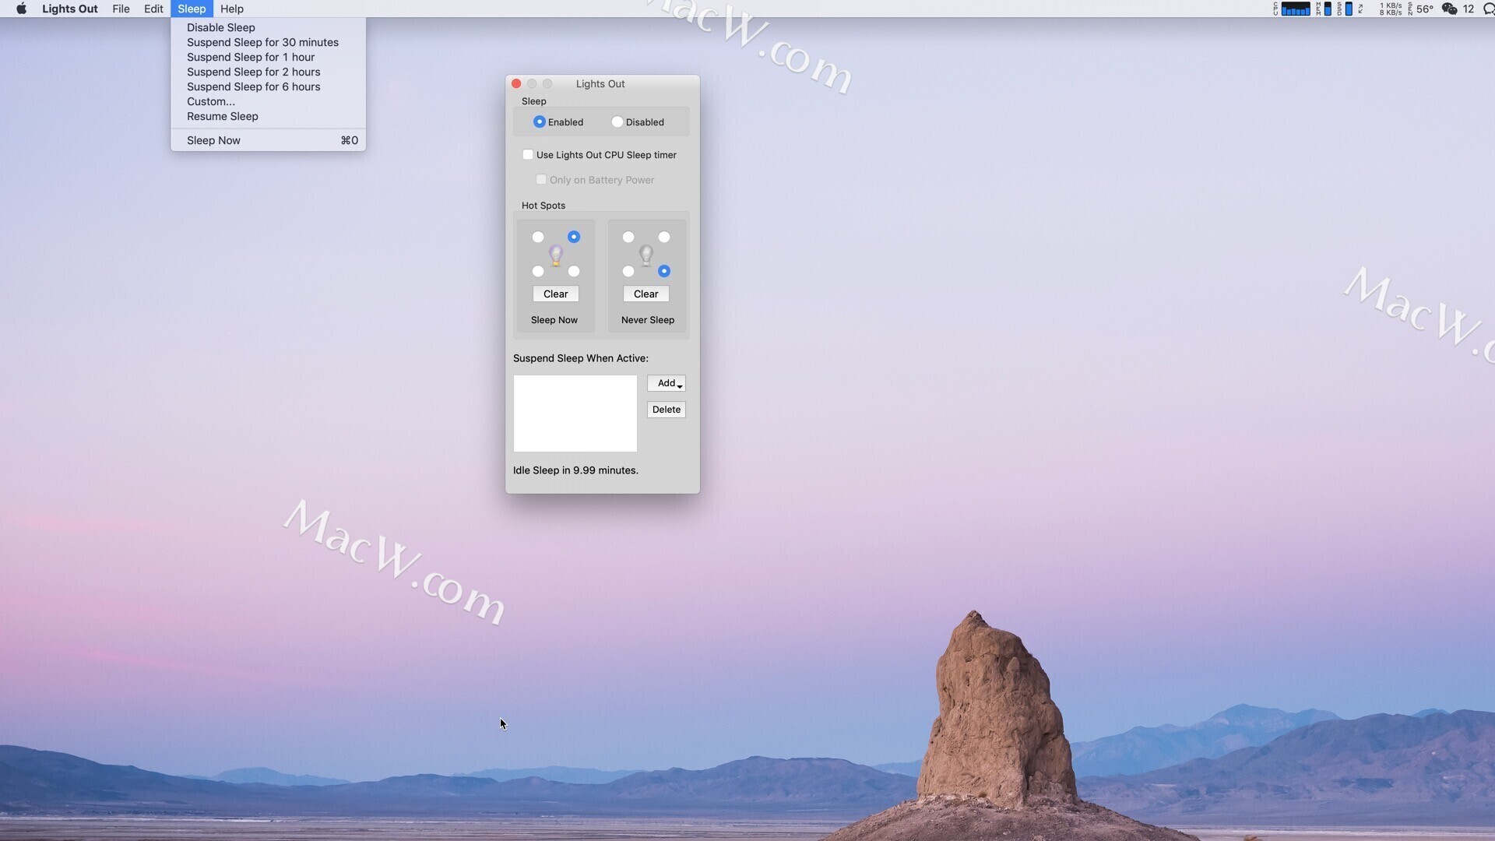Click the MEM memory indicator in menu bar

click(x=1327, y=9)
